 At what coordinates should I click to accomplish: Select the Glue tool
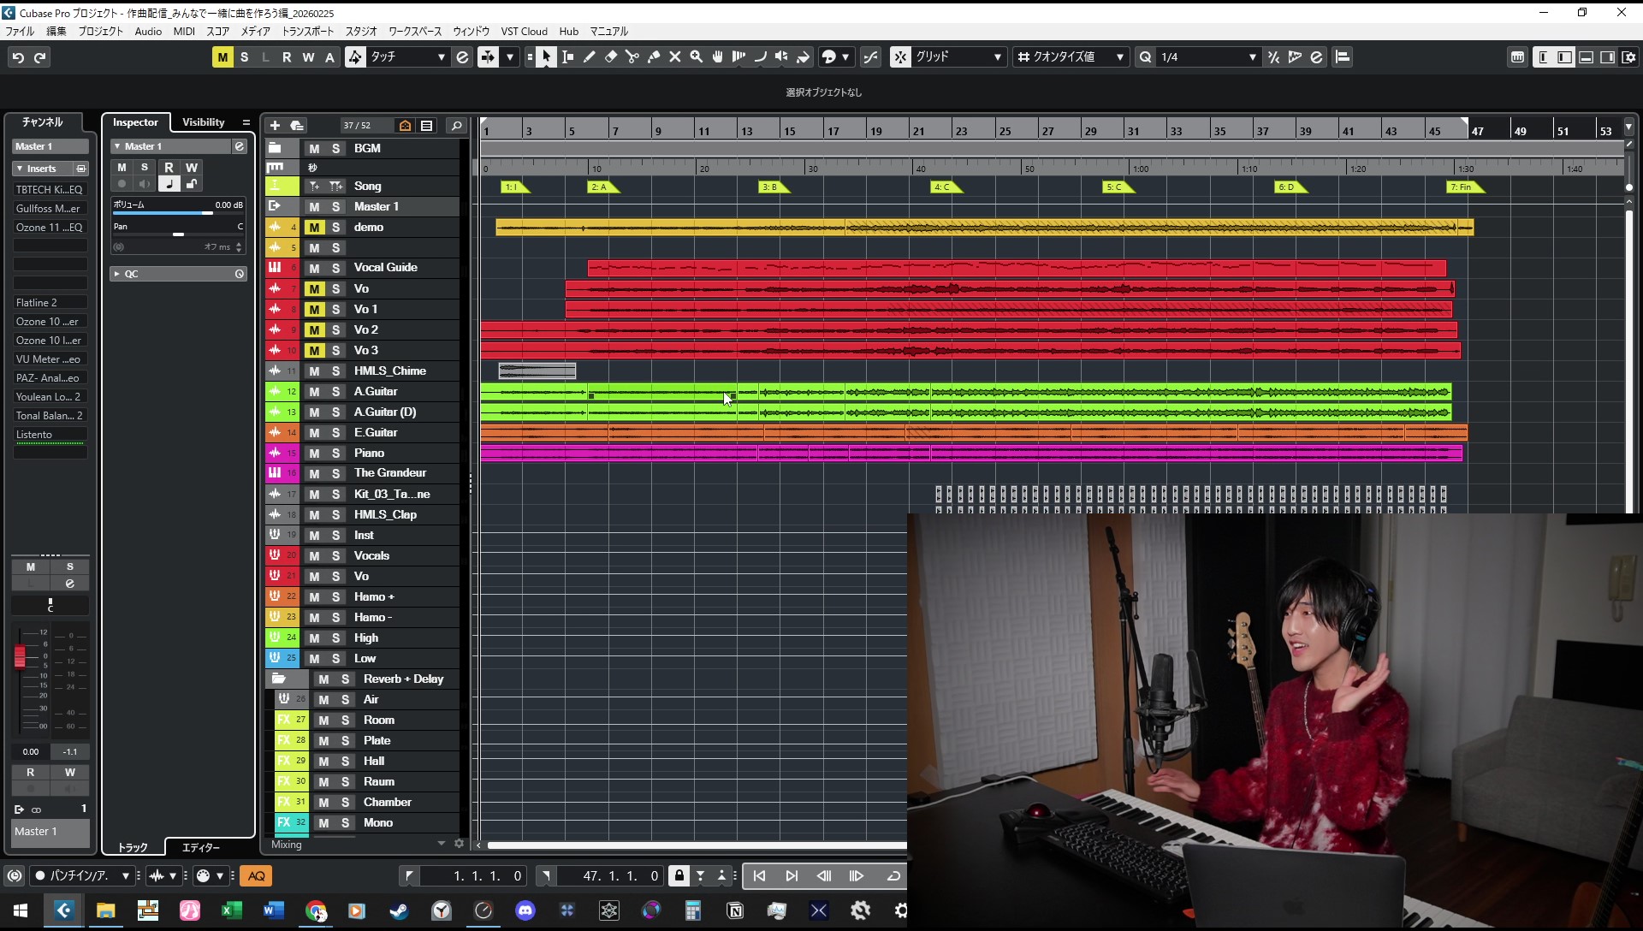click(653, 57)
